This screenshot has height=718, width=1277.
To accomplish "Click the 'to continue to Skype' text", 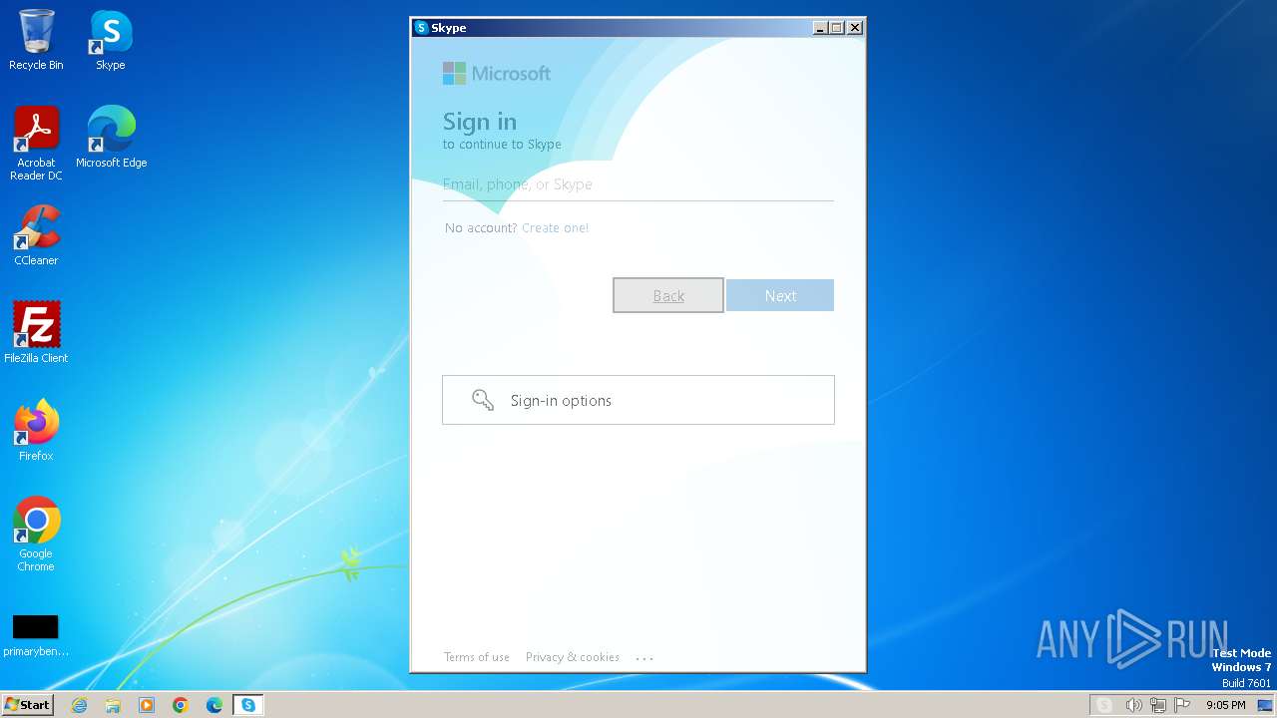I will tap(502, 145).
